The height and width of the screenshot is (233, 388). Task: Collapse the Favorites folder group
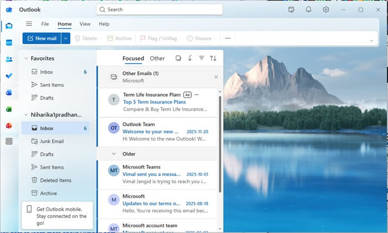(25, 58)
